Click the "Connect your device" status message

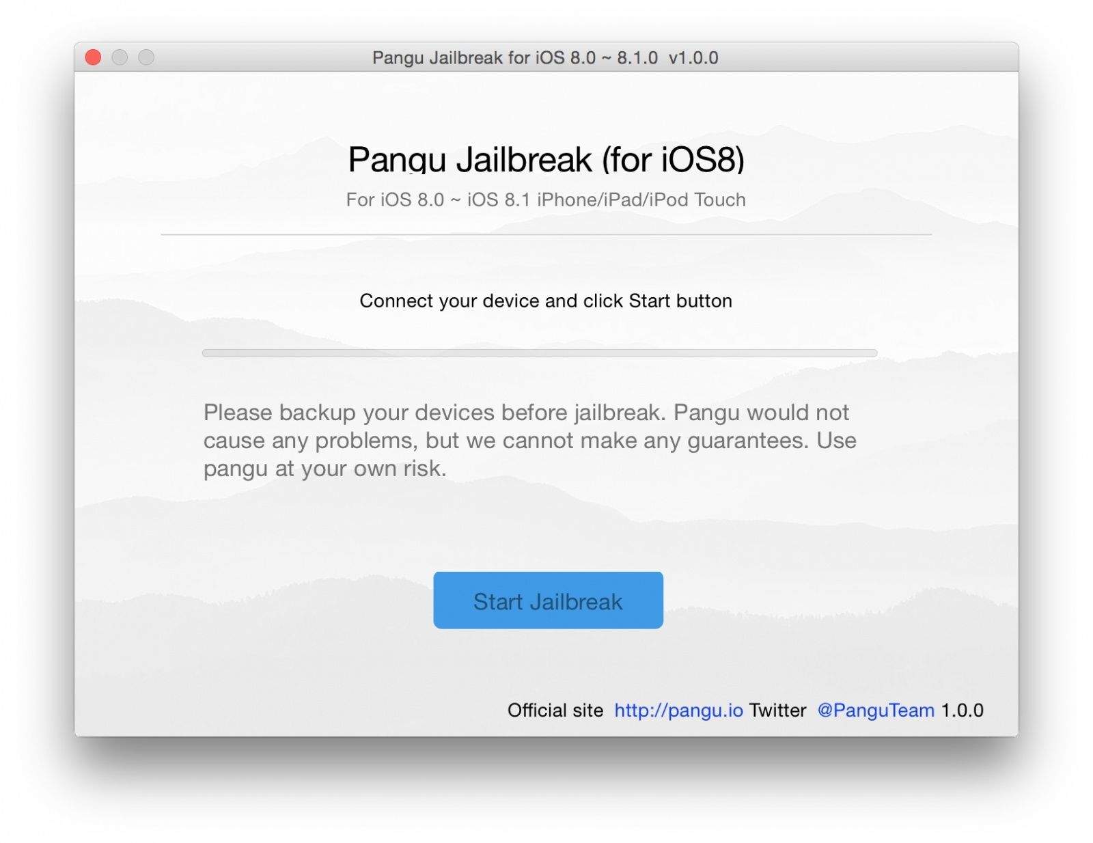click(x=546, y=301)
